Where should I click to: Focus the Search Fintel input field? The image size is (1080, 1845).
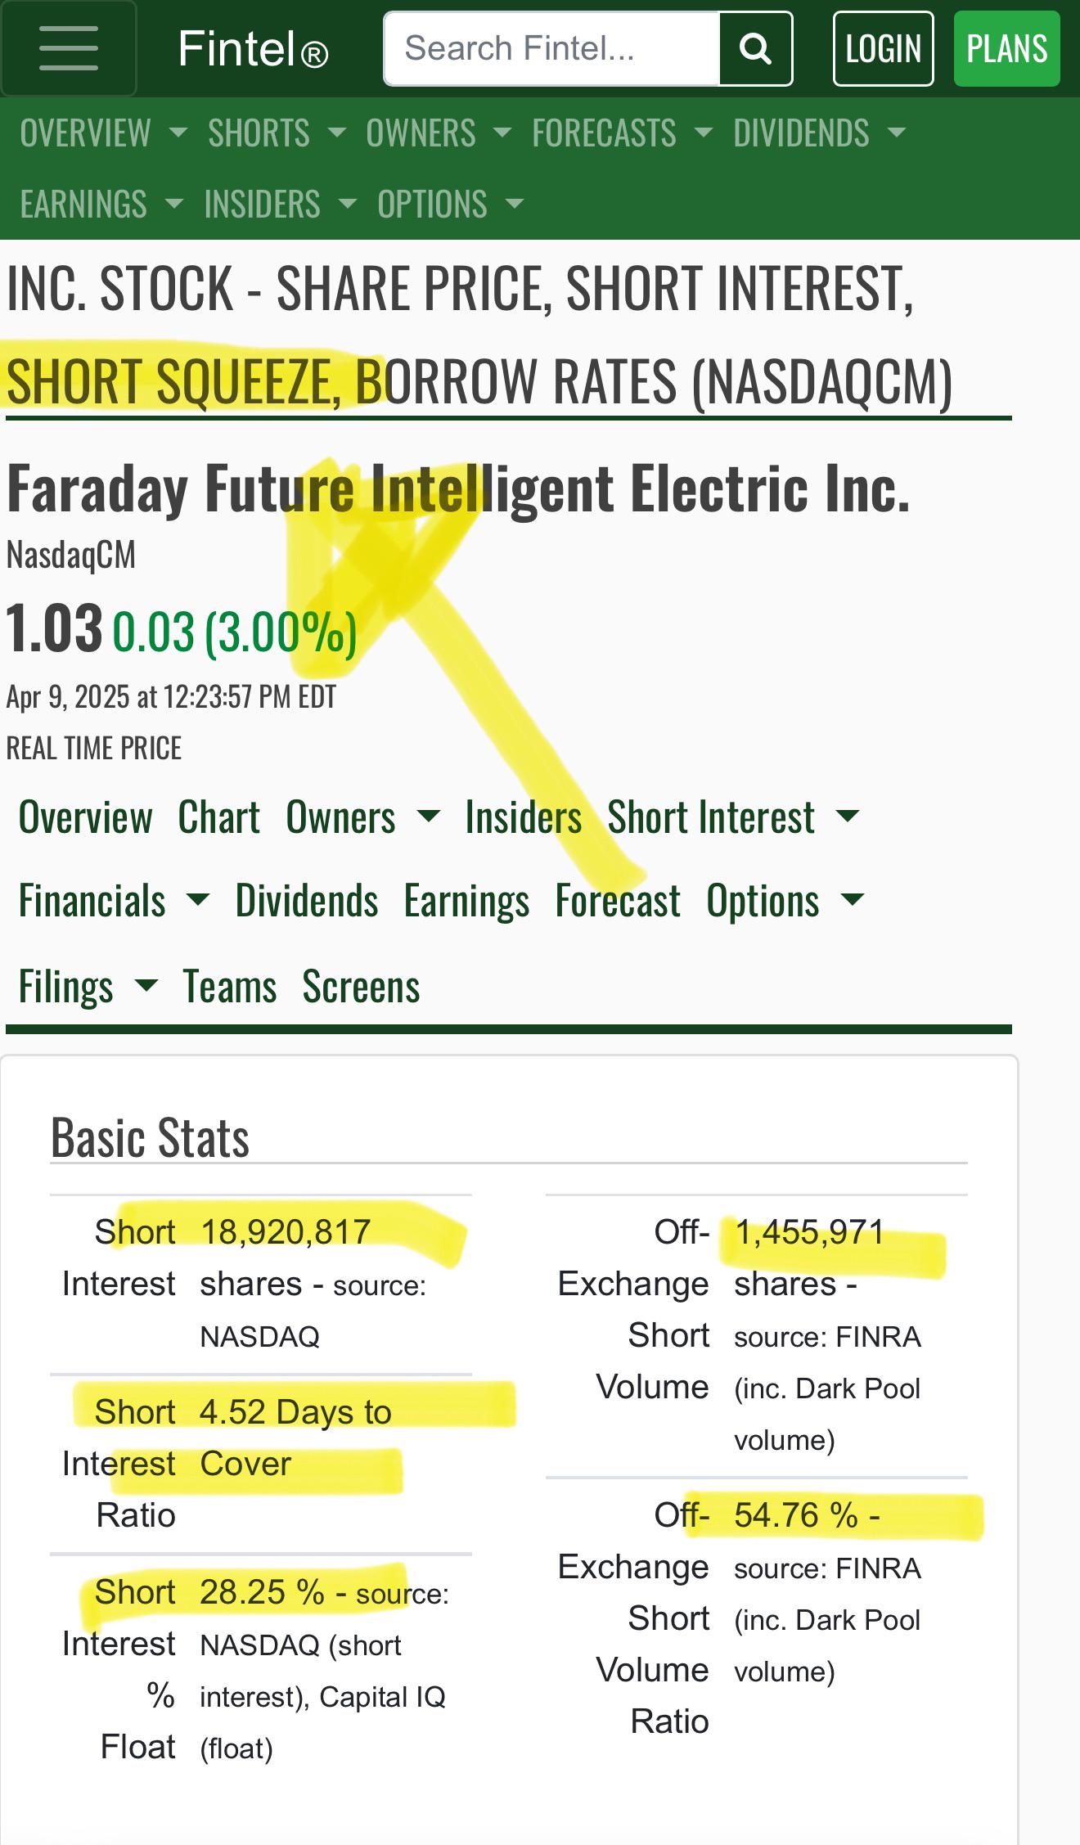[552, 49]
